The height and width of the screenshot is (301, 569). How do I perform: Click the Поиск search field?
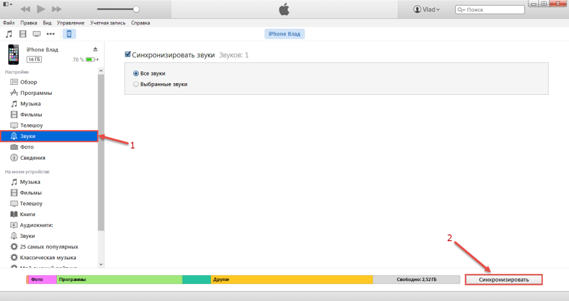click(490, 10)
